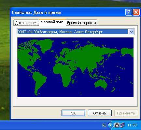The height and width of the screenshot is (130, 141).
Task: Click the network computers tray icon
Action: pos(122,125)
